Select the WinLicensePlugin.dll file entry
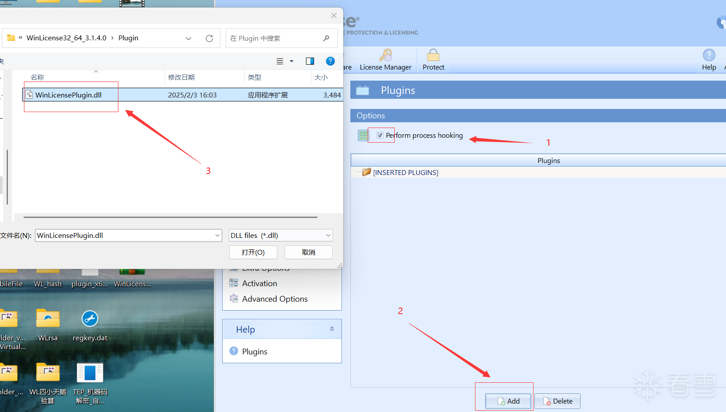This screenshot has height=412, width=726. (x=69, y=94)
